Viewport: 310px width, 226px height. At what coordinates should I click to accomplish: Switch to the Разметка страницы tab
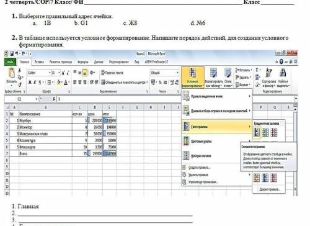click(61, 62)
